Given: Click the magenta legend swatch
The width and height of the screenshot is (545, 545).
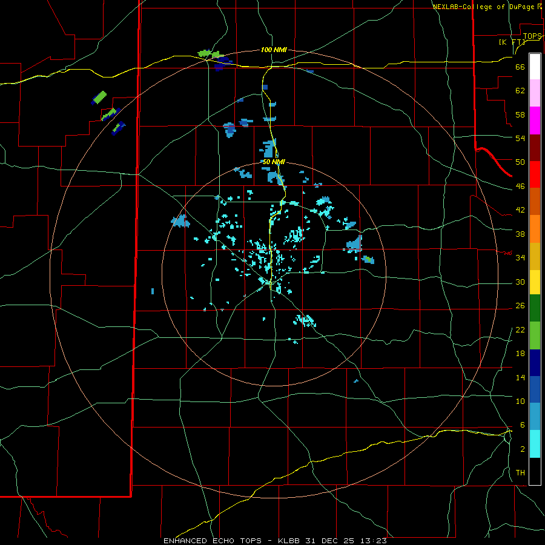Looking at the screenshot, I should [535, 121].
